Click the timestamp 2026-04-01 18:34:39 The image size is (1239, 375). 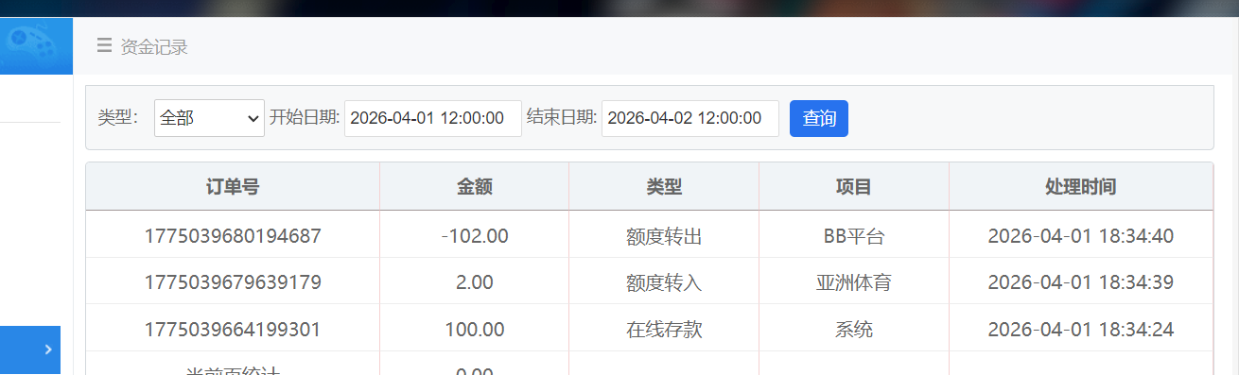1081,282
